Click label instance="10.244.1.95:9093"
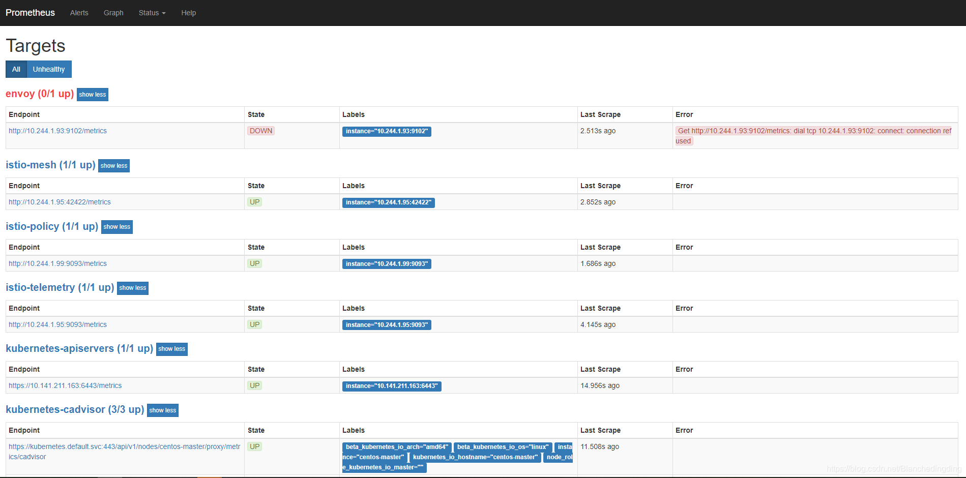Image resolution: width=966 pixels, height=478 pixels. click(x=387, y=325)
